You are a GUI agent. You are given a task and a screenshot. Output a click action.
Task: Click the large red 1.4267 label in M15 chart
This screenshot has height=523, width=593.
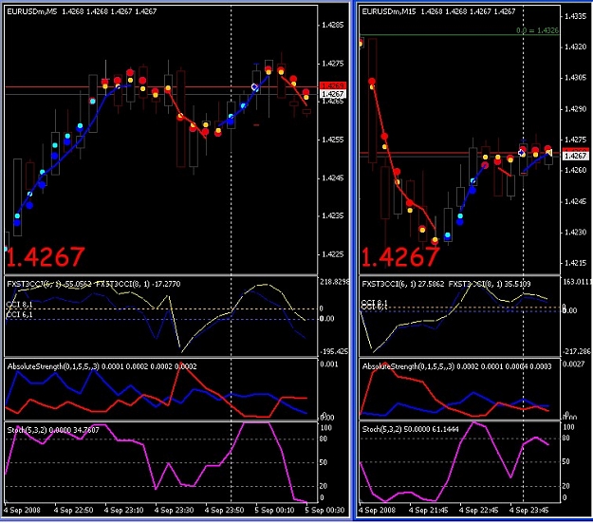400,257
